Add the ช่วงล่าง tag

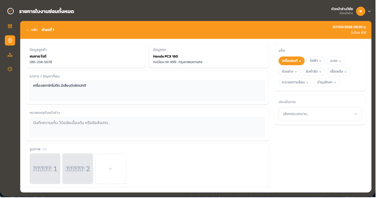291,72
